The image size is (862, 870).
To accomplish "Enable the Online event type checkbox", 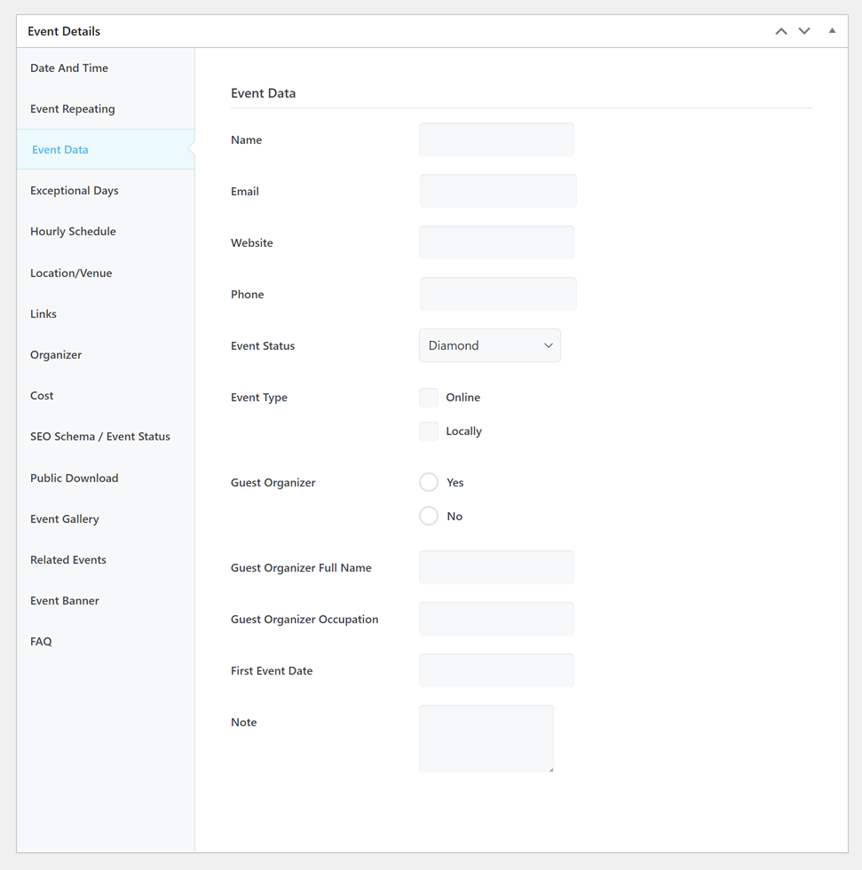I will (429, 398).
